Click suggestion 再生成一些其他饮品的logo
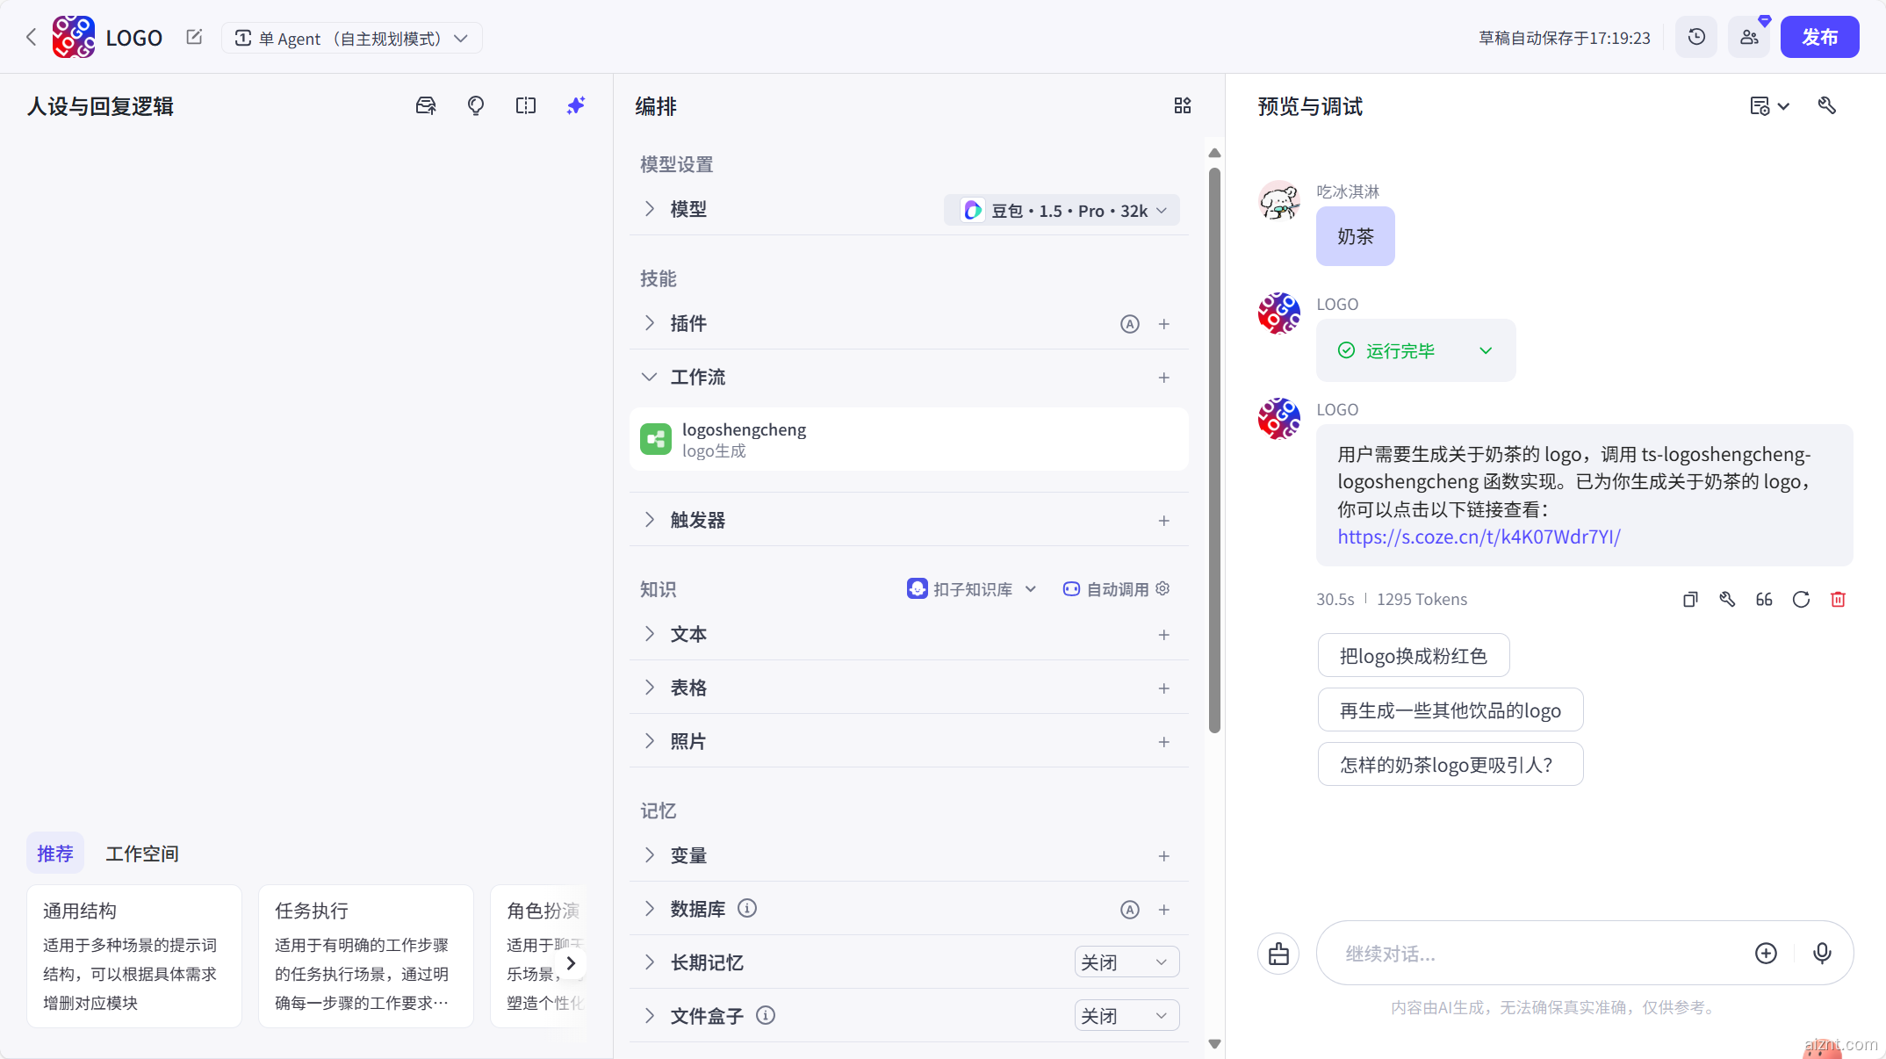 (x=1450, y=710)
